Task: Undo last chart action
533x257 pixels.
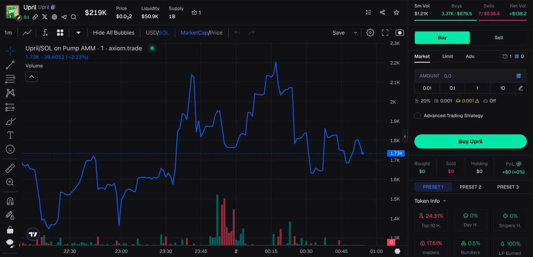Action: tap(237, 32)
